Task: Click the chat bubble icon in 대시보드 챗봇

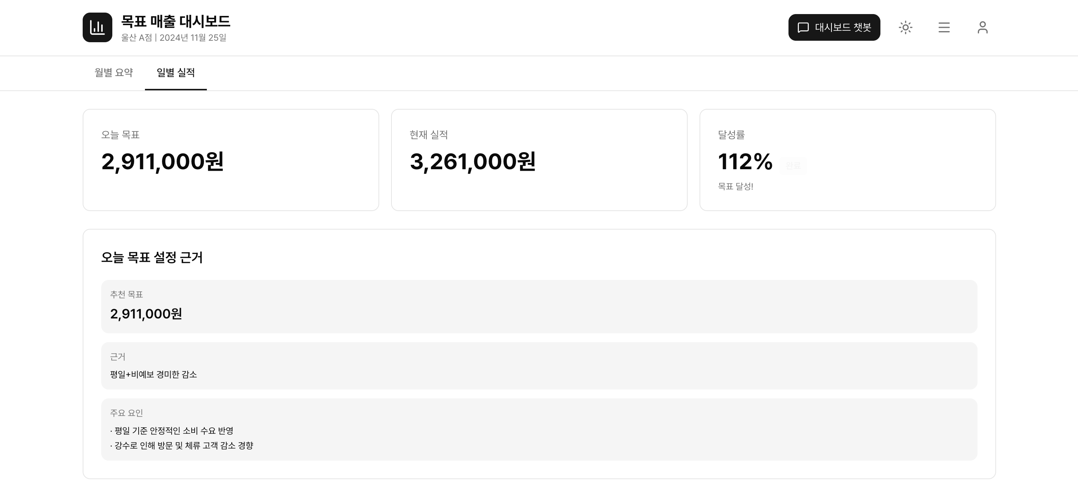Action: 803,27
